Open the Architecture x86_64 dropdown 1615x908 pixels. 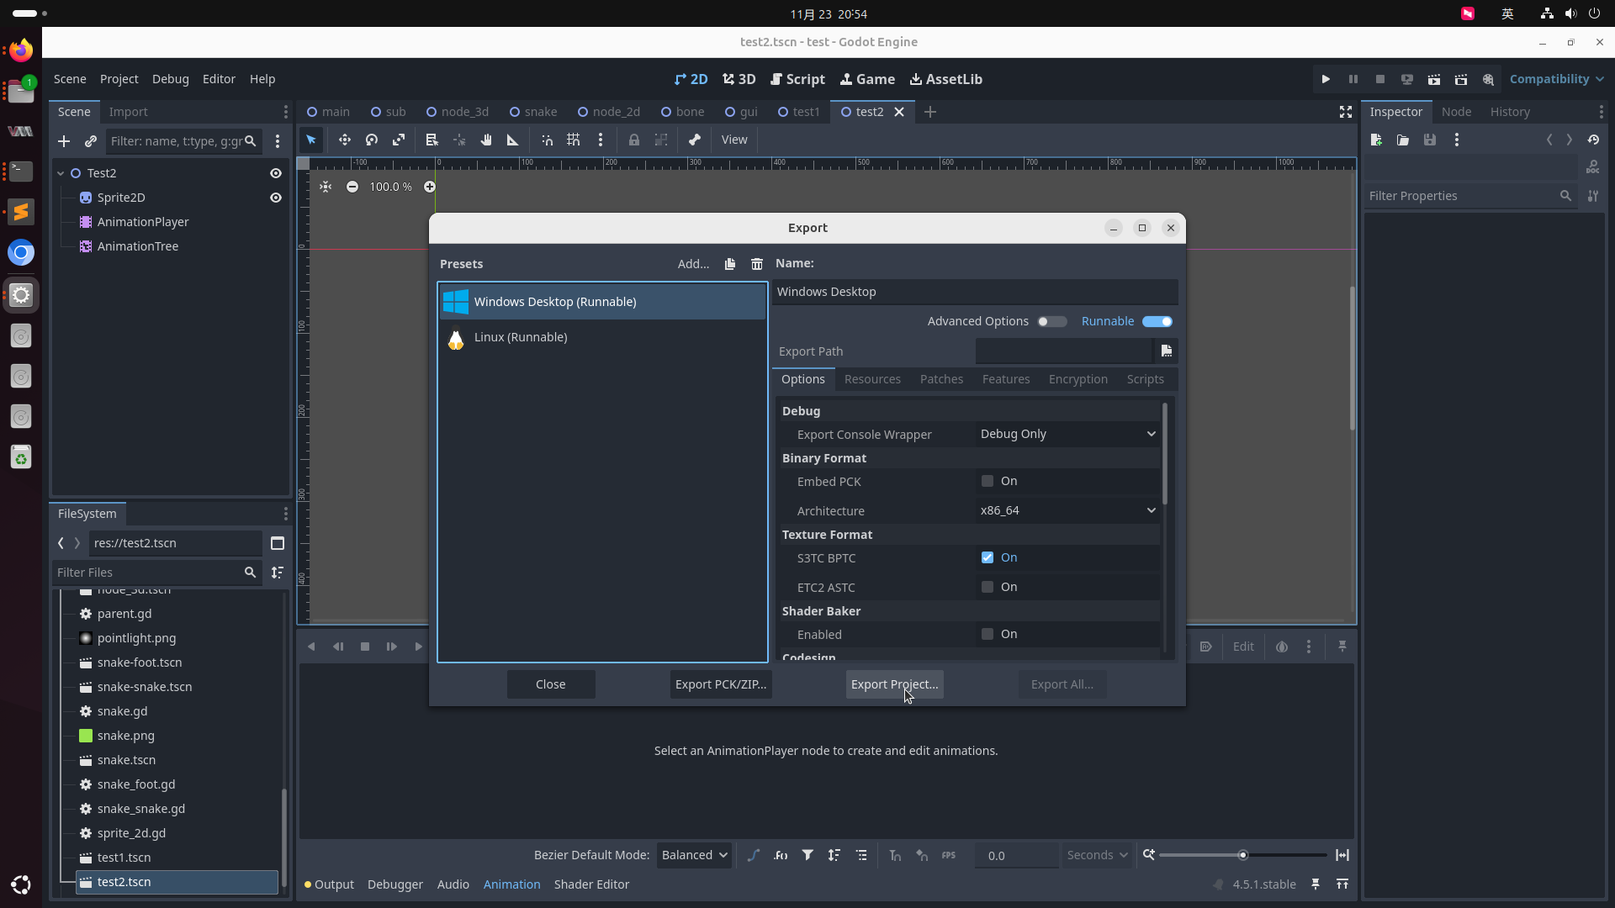(1067, 510)
